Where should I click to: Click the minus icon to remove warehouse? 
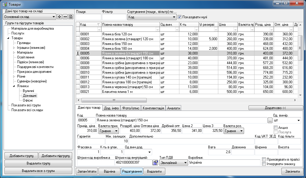click(65, 17)
